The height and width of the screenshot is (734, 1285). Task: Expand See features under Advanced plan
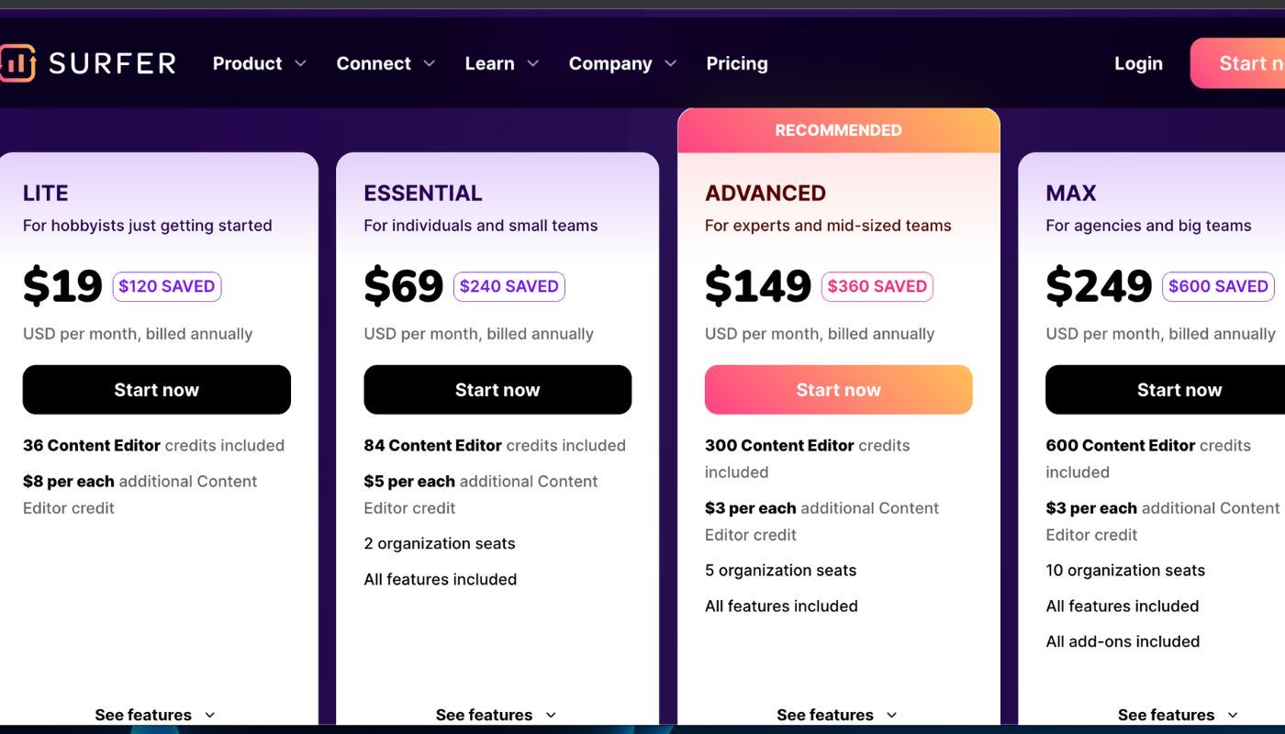pyautogui.click(x=837, y=714)
